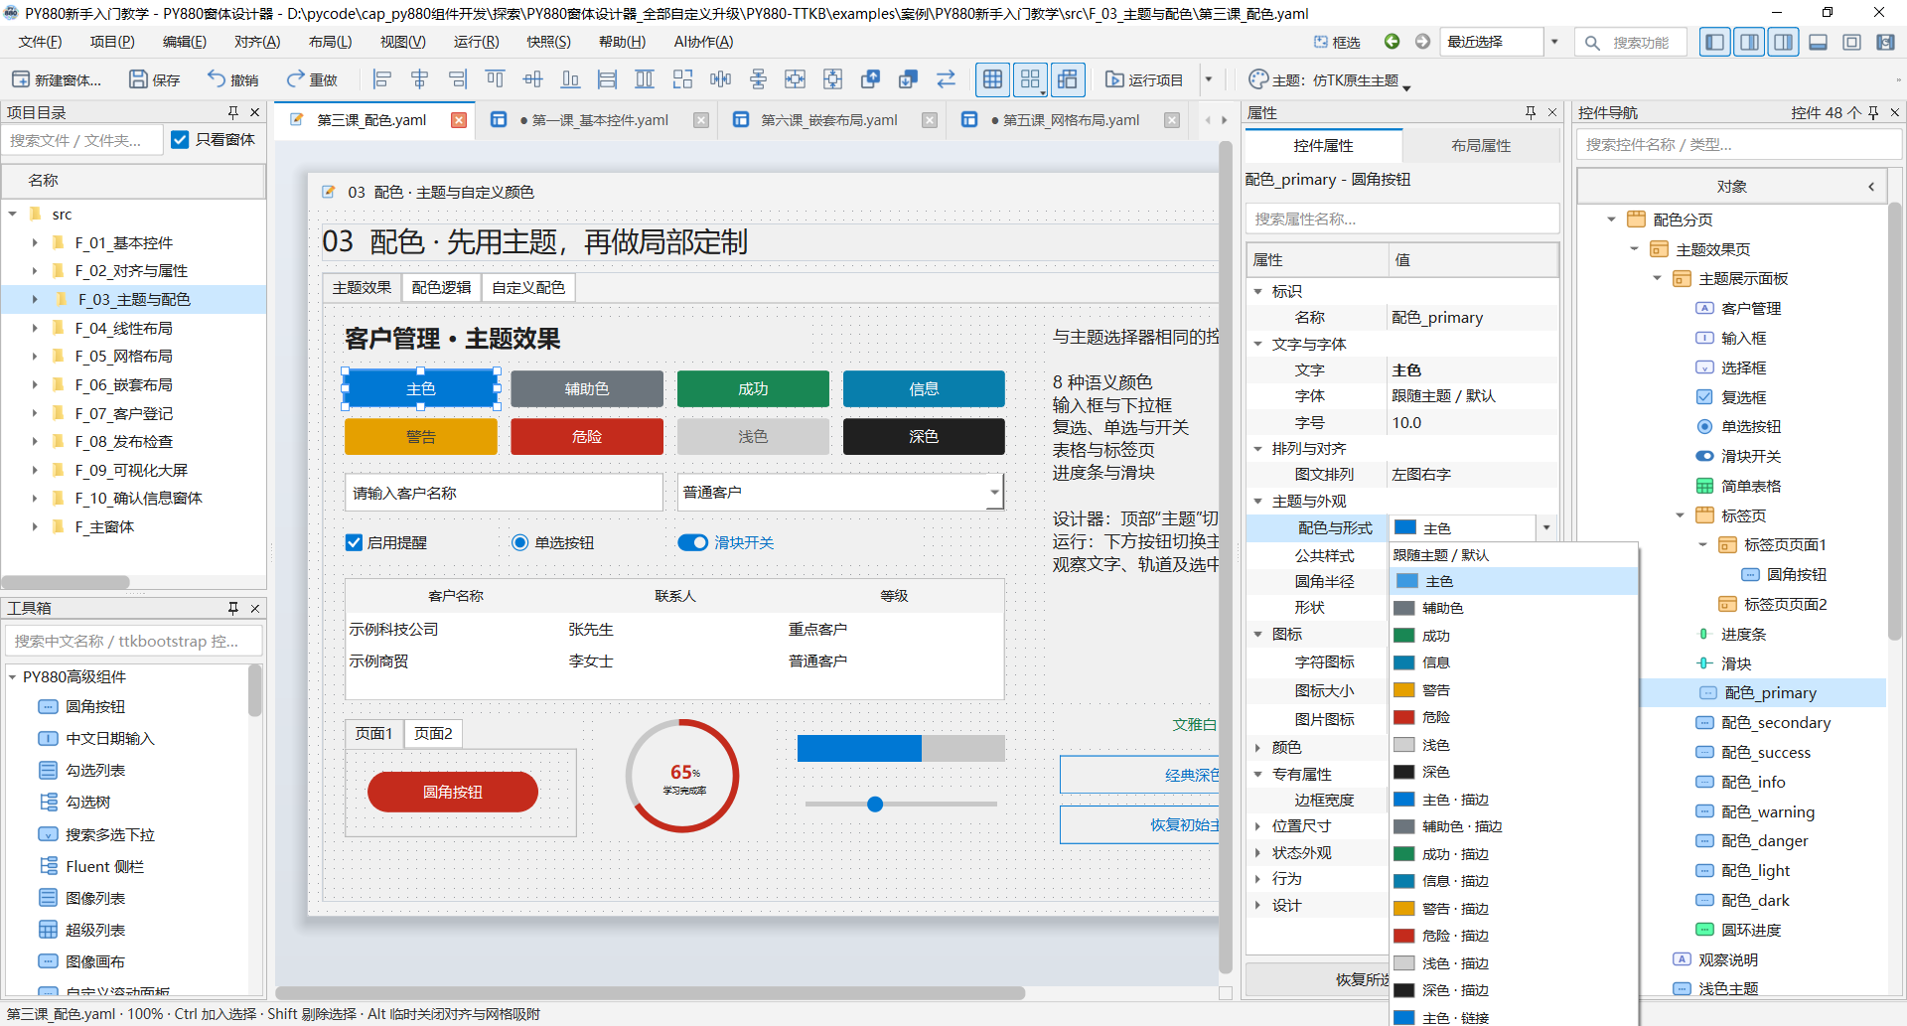
Task: Click the align right edges icon
Action: [x=458, y=79]
